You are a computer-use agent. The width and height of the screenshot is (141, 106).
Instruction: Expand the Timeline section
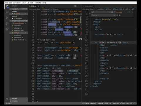click(x=19, y=101)
